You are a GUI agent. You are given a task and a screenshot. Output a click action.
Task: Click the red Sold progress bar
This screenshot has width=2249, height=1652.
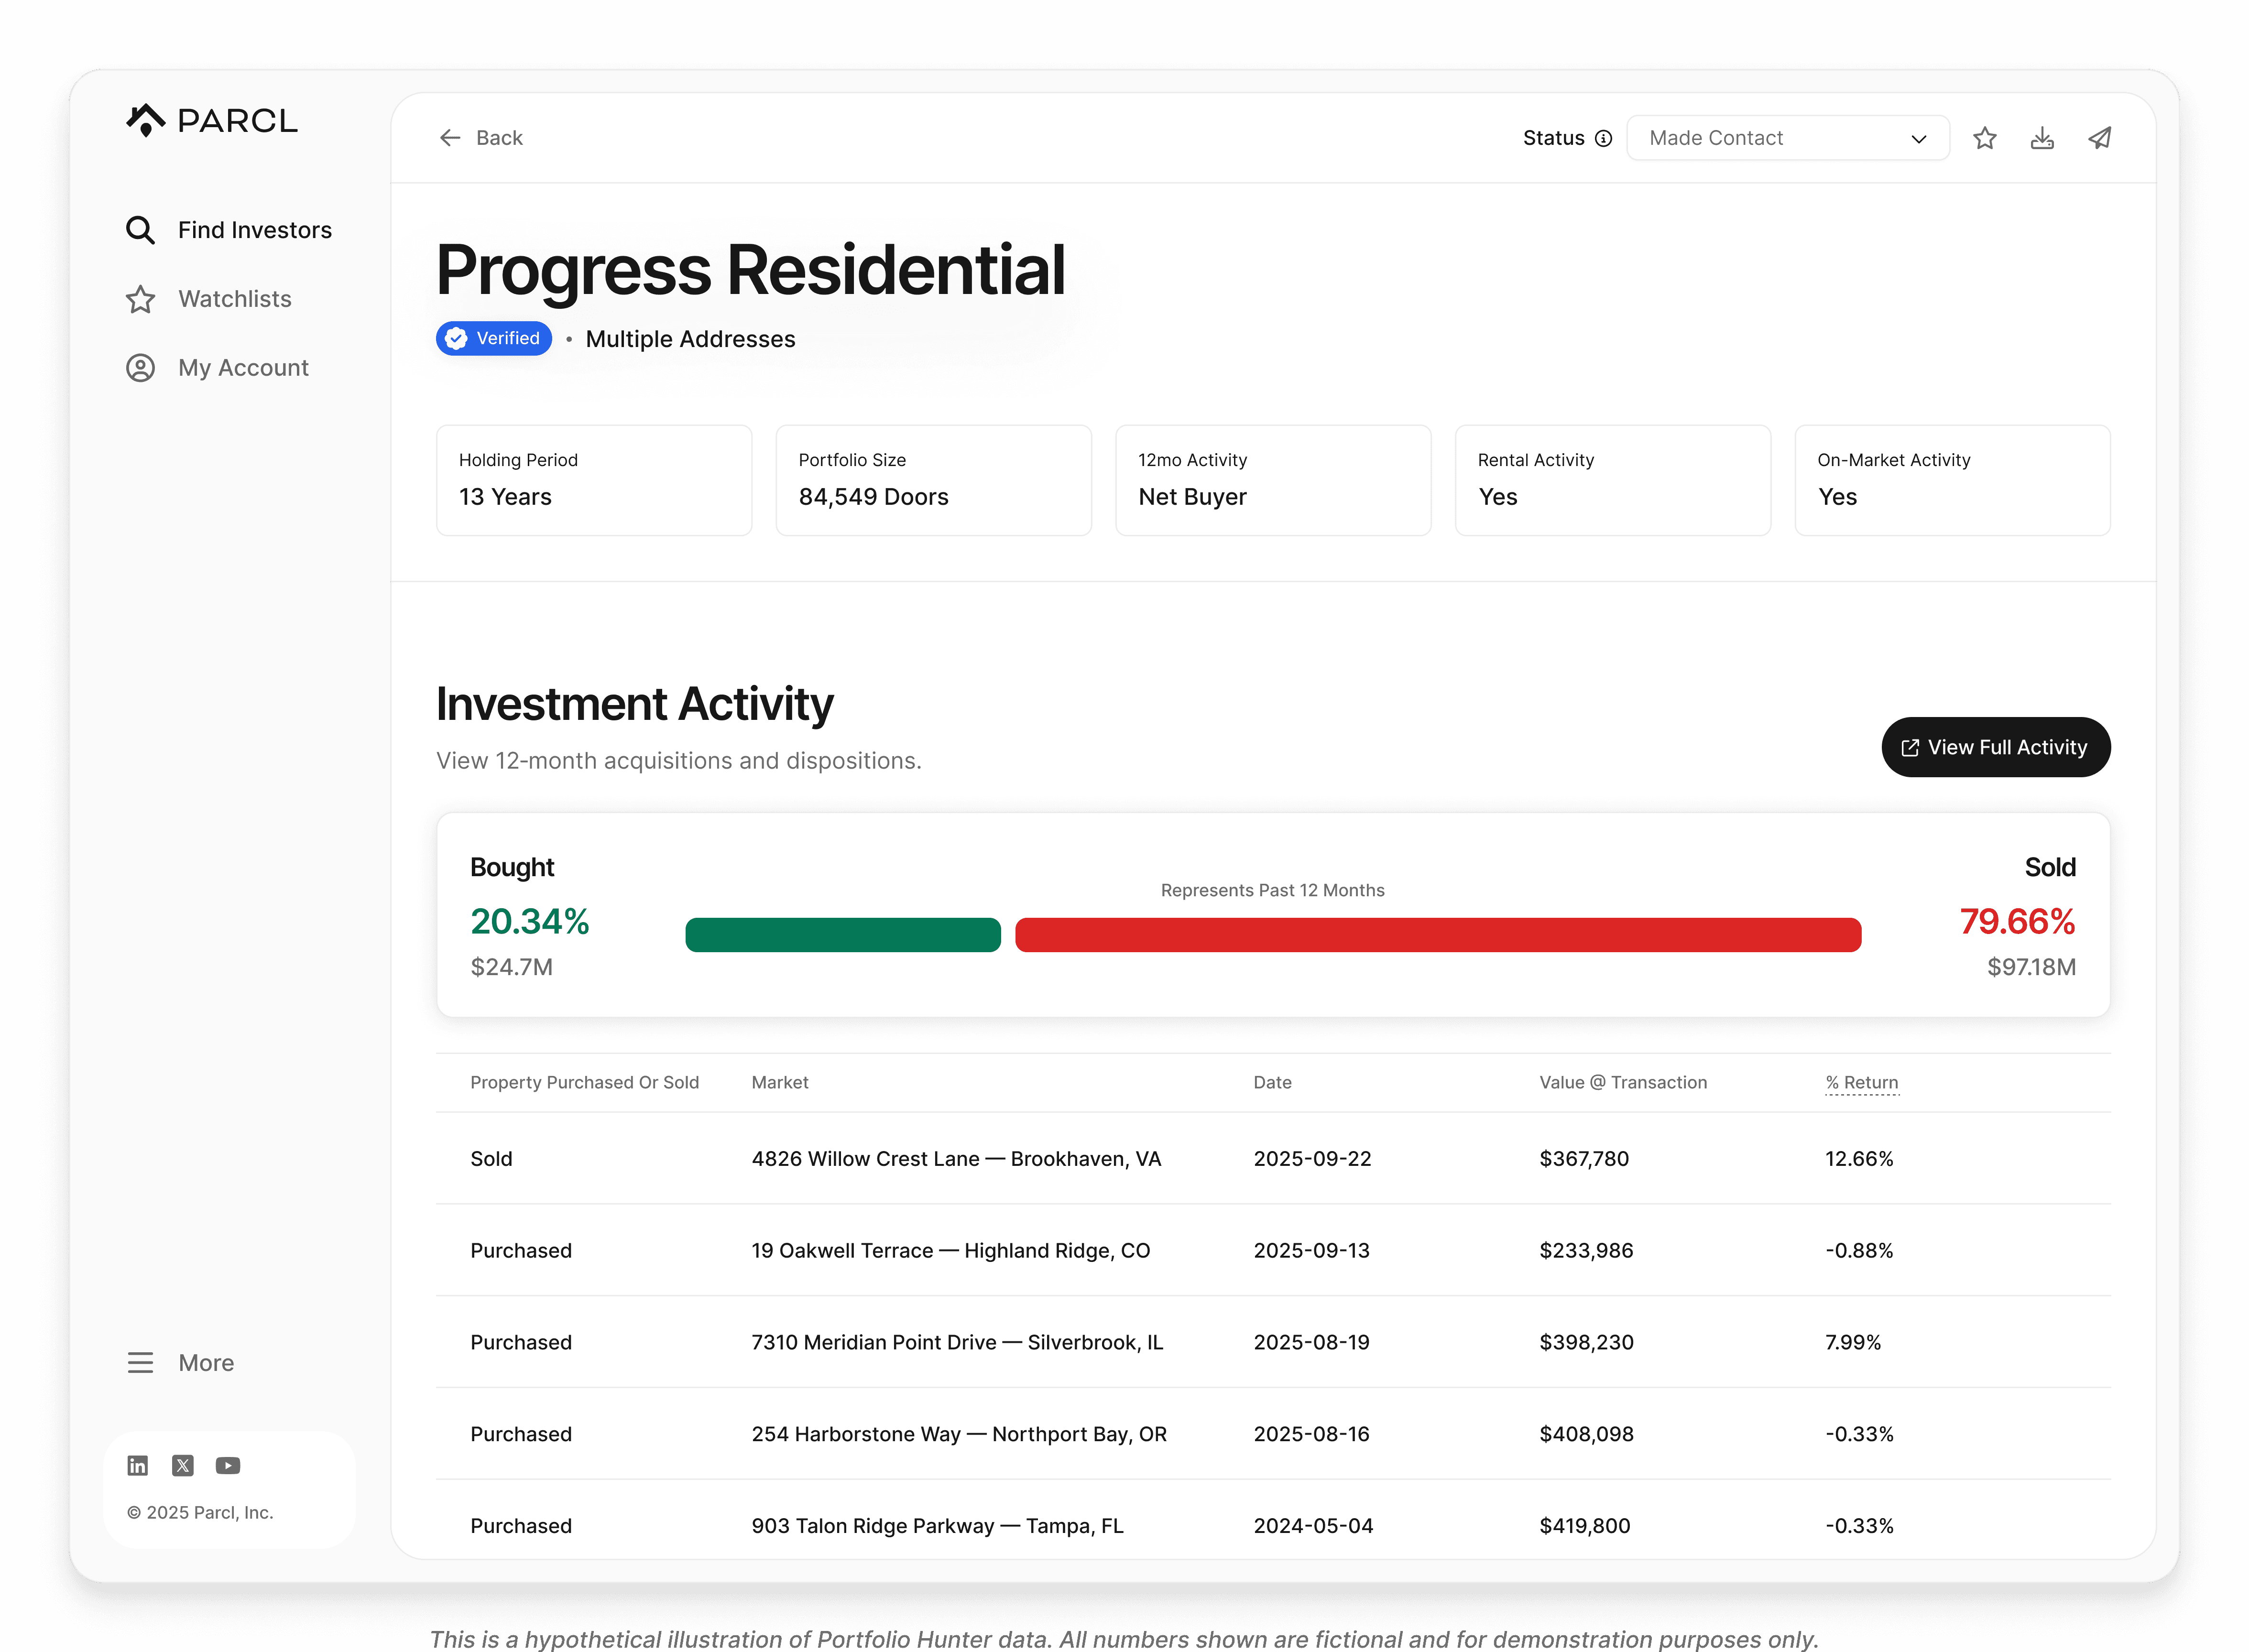[1438, 935]
